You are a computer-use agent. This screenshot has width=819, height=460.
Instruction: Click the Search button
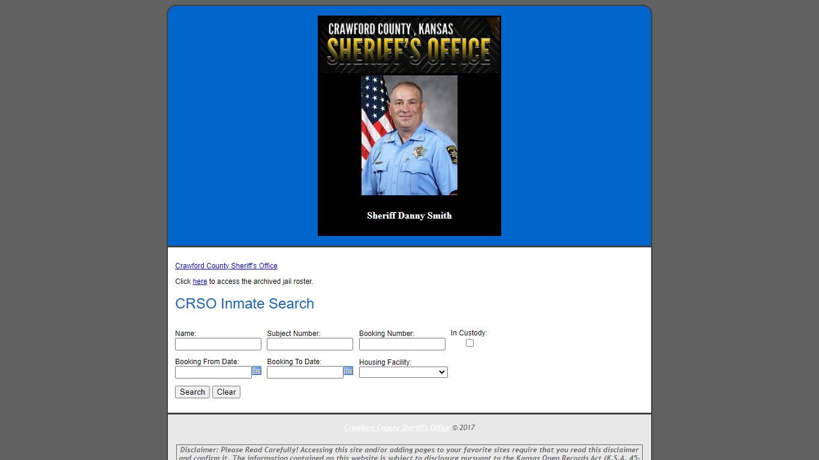pyautogui.click(x=192, y=392)
